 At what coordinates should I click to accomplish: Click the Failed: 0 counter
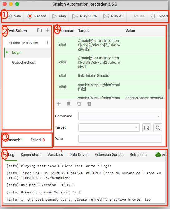coord(37,140)
